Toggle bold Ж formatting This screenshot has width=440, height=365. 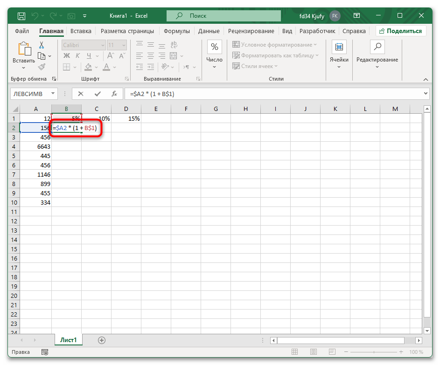(67, 56)
